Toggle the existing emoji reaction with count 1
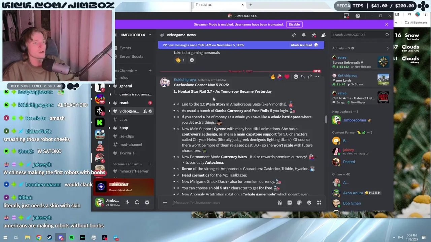The image size is (431, 242). [180, 60]
